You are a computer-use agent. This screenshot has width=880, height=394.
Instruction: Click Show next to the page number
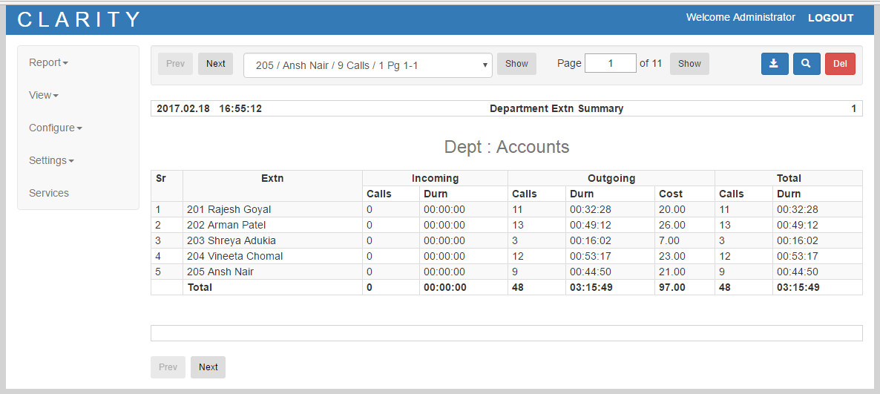click(x=689, y=63)
